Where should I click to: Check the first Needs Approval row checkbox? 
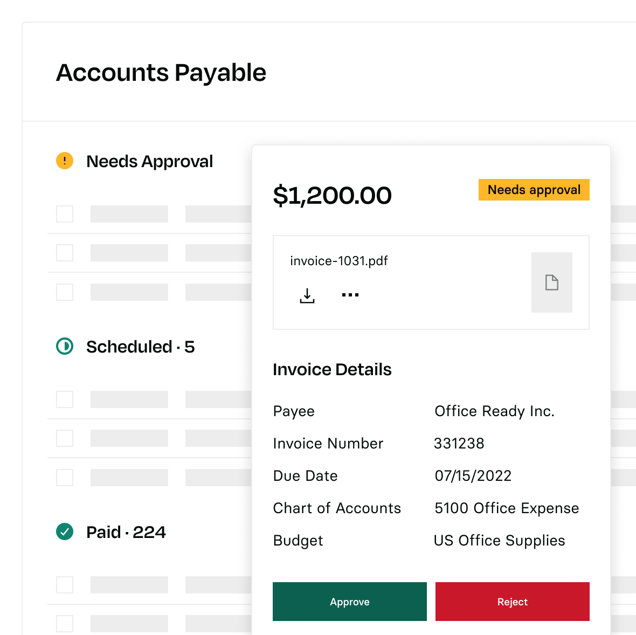click(65, 214)
